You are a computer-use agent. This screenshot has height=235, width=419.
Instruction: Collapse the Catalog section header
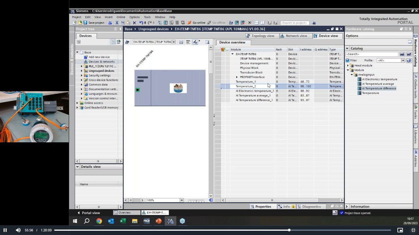[x=347, y=48]
